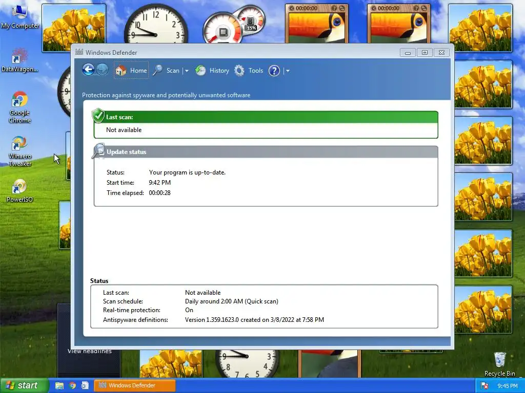Click the Windows Defender title bar icon
The height and width of the screenshot is (393, 525).
coord(79,52)
